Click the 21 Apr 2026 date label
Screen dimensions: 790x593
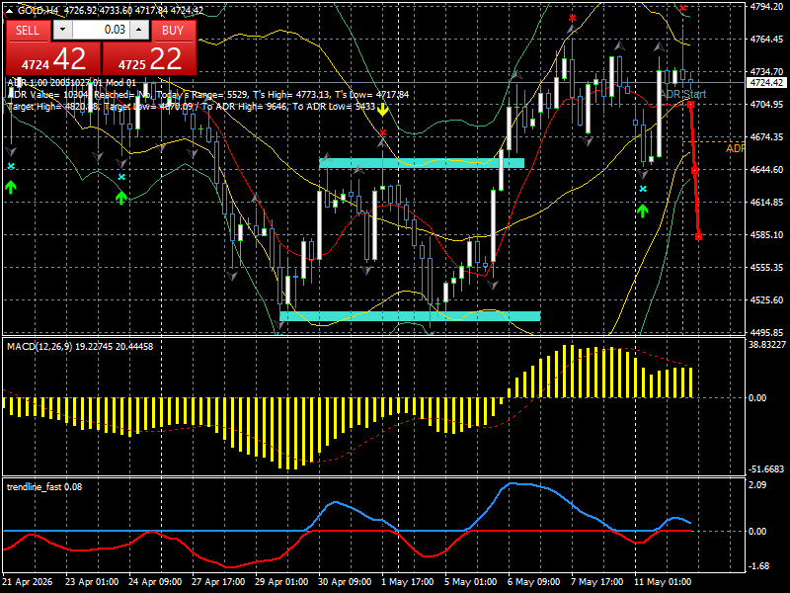click(x=28, y=582)
